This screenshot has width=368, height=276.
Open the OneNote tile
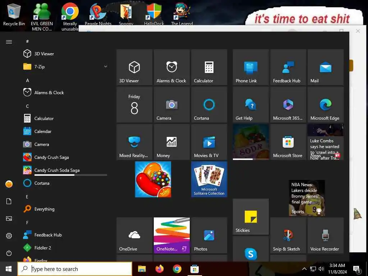click(x=171, y=235)
